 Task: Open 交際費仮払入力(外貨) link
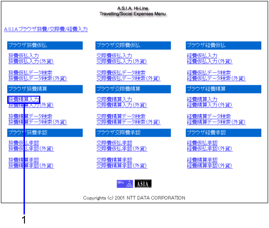click(122, 61)
